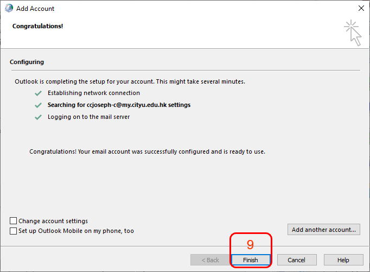Click the Searching for ccjoseph-c@my.cityu.edu.hk settings text
Screen dimensions: 370x272
coord(119,105)
